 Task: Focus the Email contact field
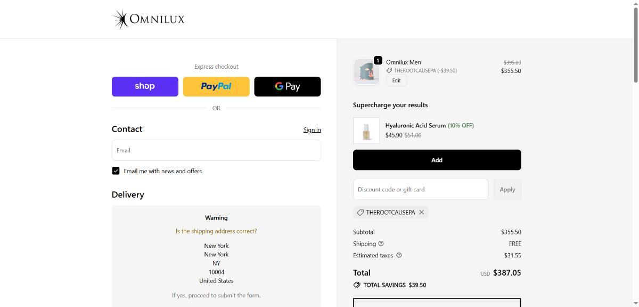pyautogui.click(x=216, y=150)
